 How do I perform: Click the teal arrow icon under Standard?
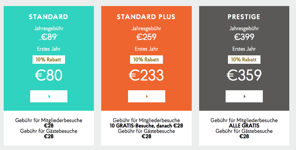(x=49, y=96)
